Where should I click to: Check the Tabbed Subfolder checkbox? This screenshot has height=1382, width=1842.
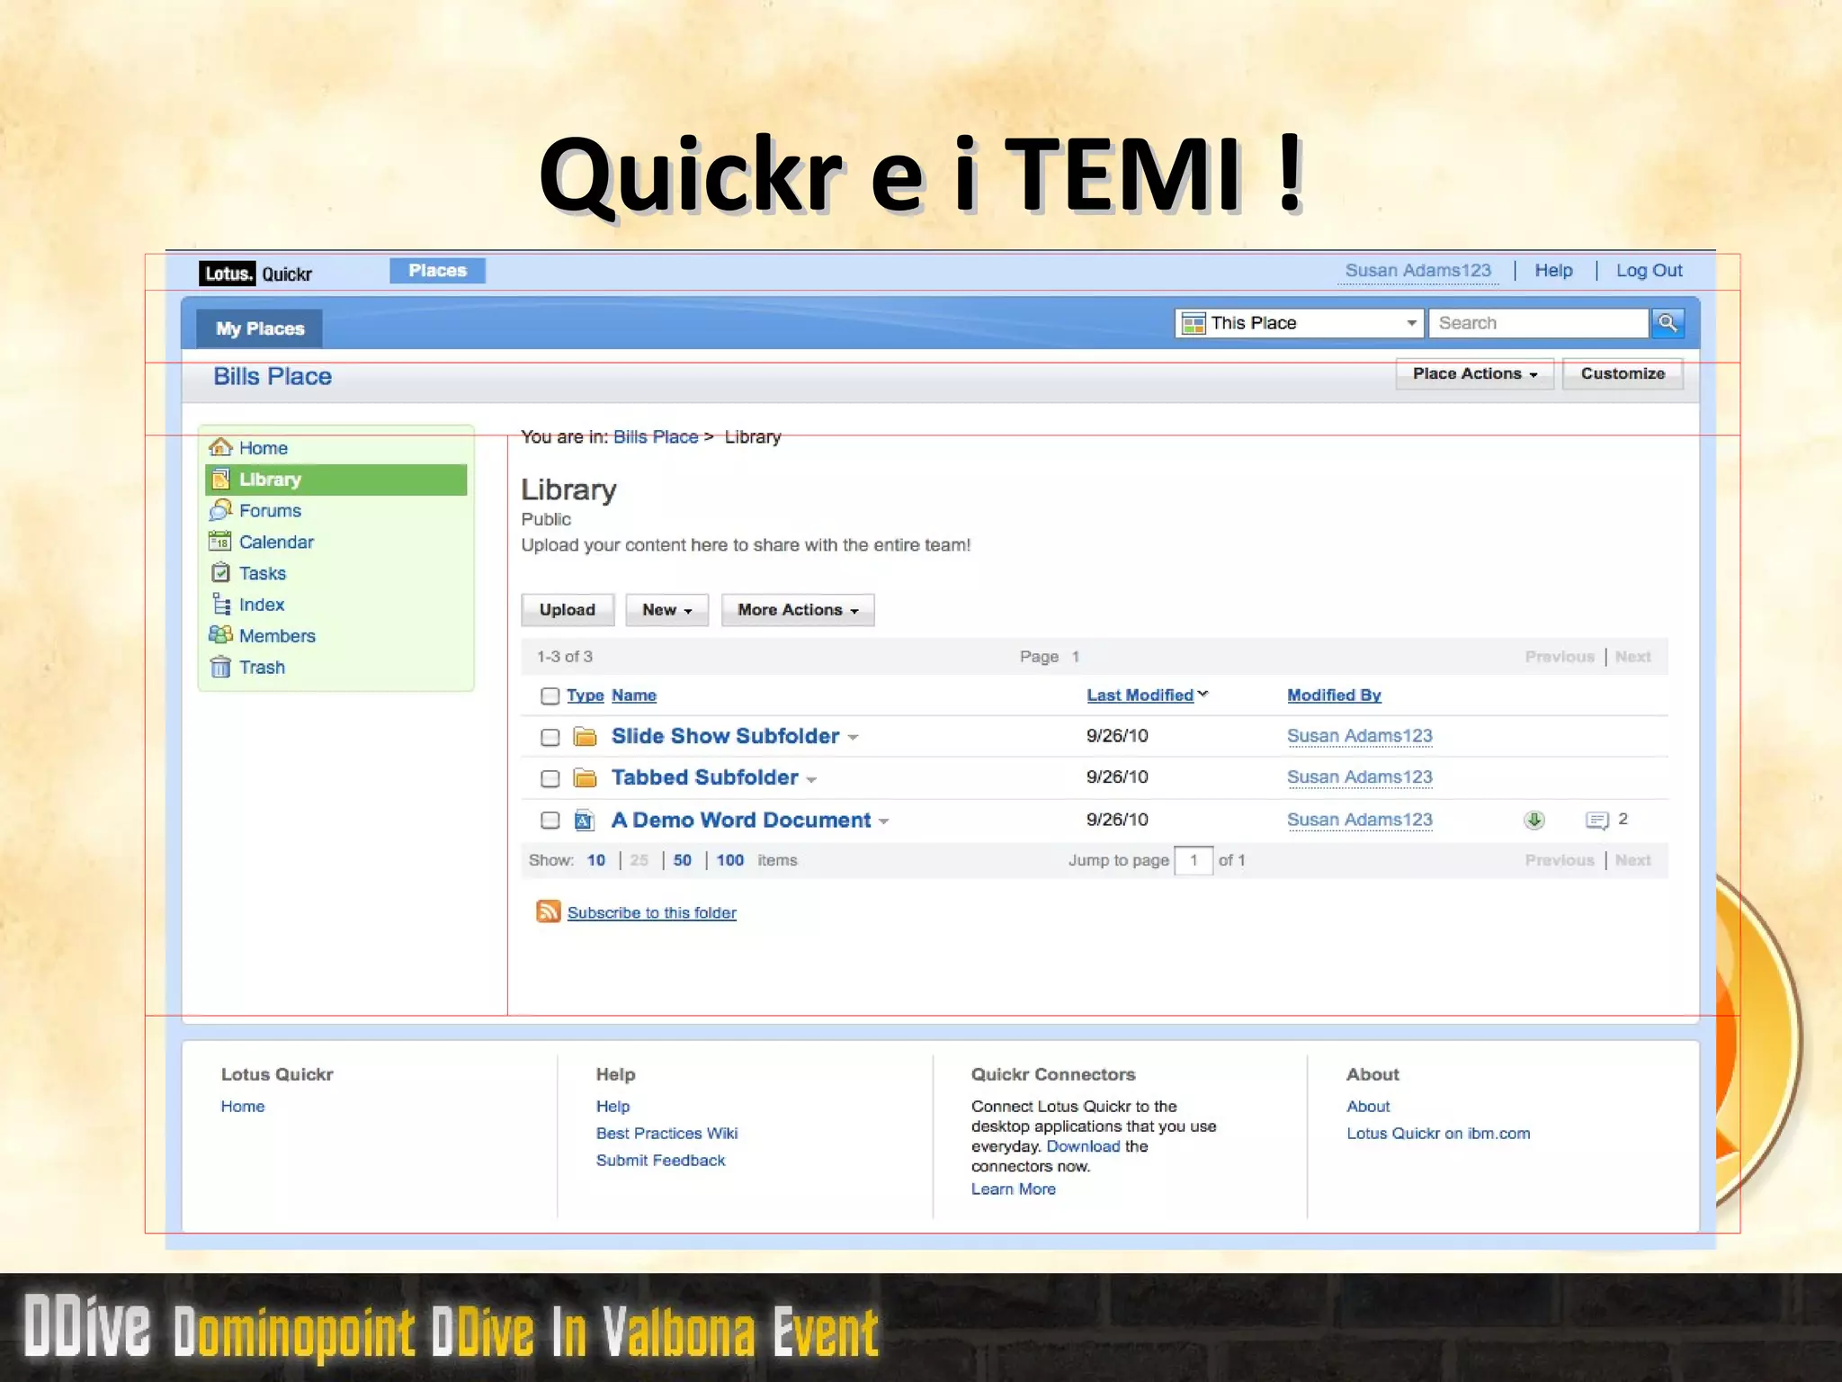(x=550, y=779)
